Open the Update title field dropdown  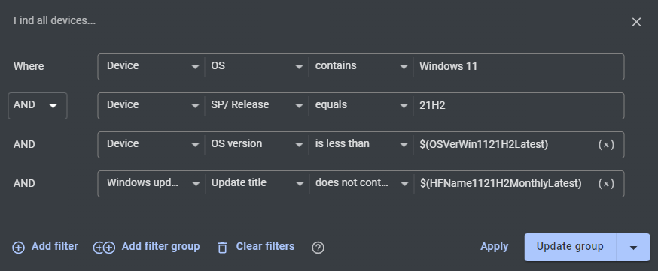tap(257, 184)
